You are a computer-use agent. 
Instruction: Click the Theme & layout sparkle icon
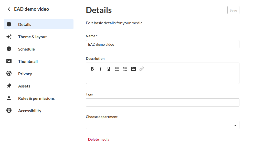[x=9, y=36]
